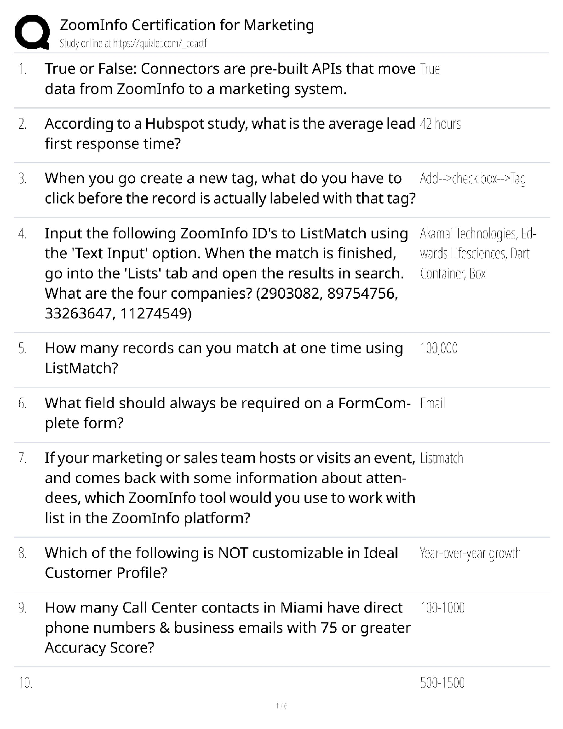
Task: Select the Hubspot study response time question
Action: (230, 133)
